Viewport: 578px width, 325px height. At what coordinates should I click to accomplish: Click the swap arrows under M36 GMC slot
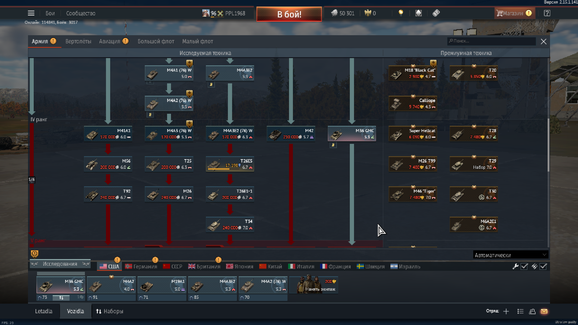[x=61, y=298]
